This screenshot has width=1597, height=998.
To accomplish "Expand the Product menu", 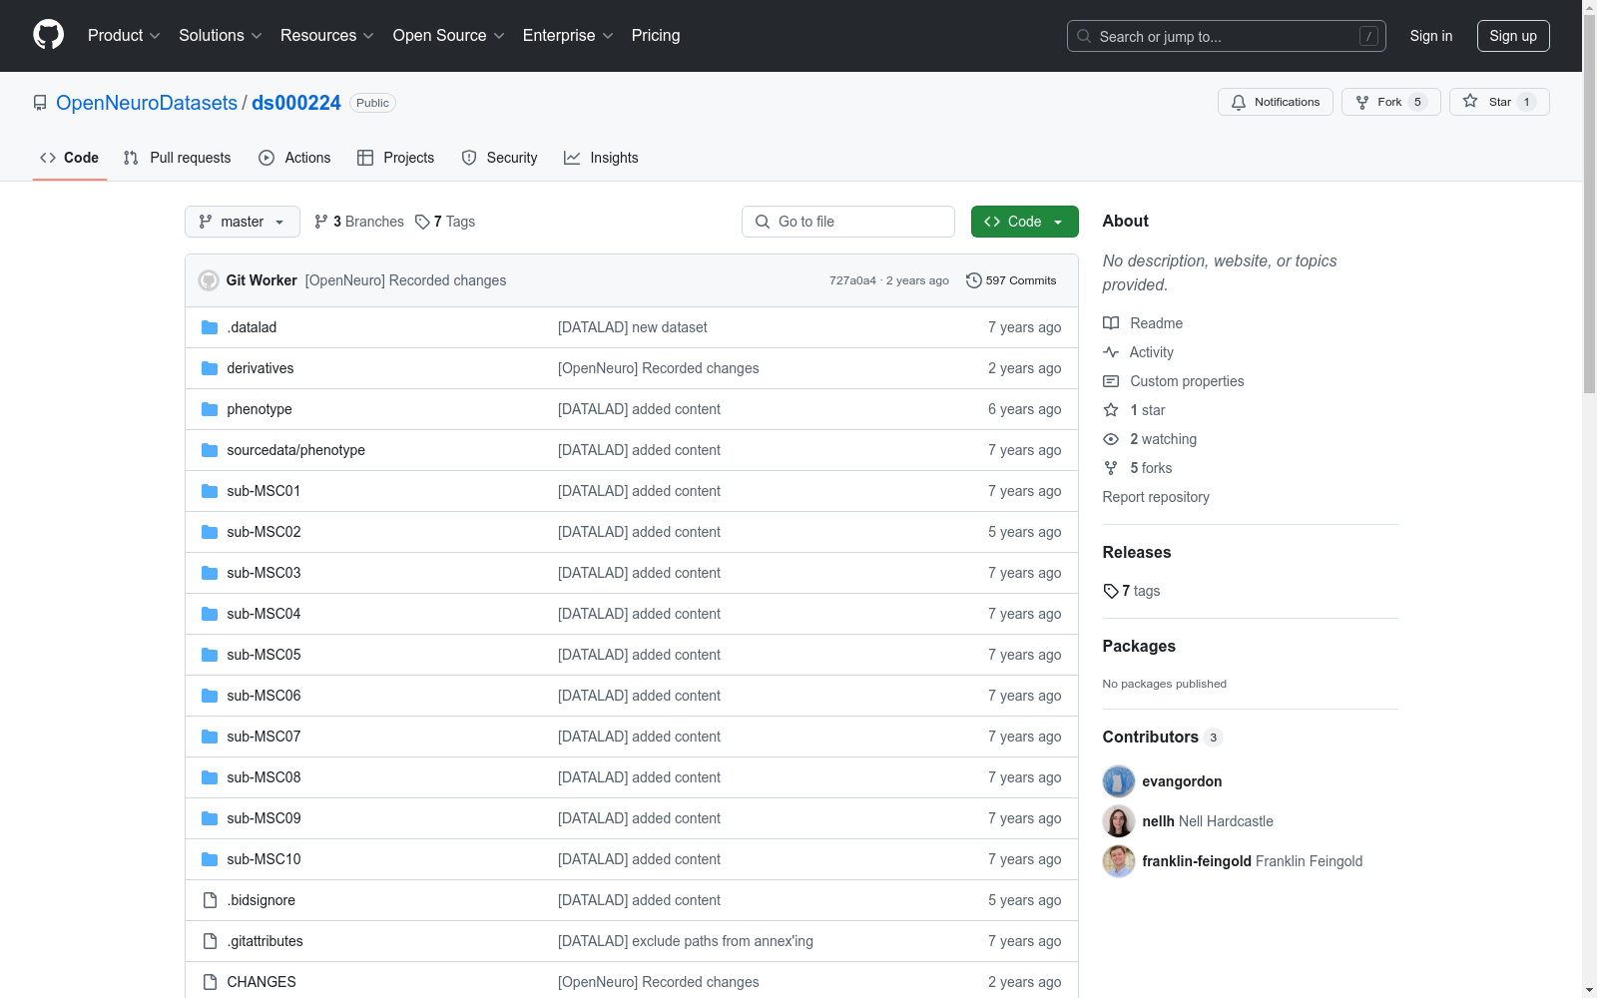I will pos(124,36).
